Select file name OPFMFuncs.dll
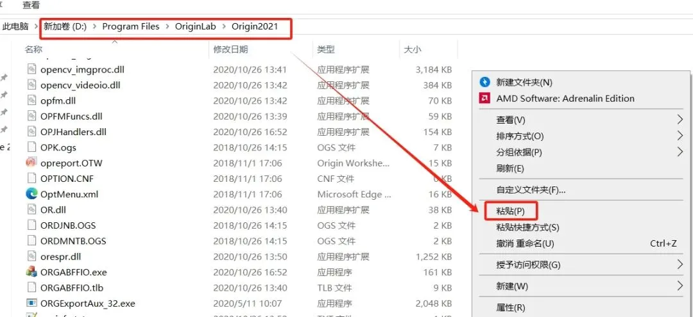 71,117
